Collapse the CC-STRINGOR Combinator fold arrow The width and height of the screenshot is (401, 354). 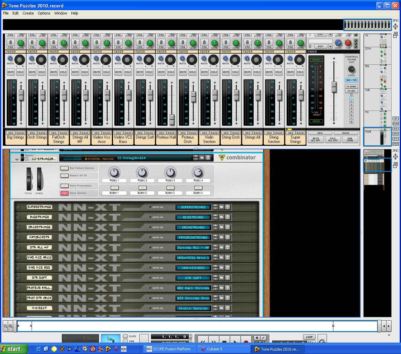[x=17, y=160]
